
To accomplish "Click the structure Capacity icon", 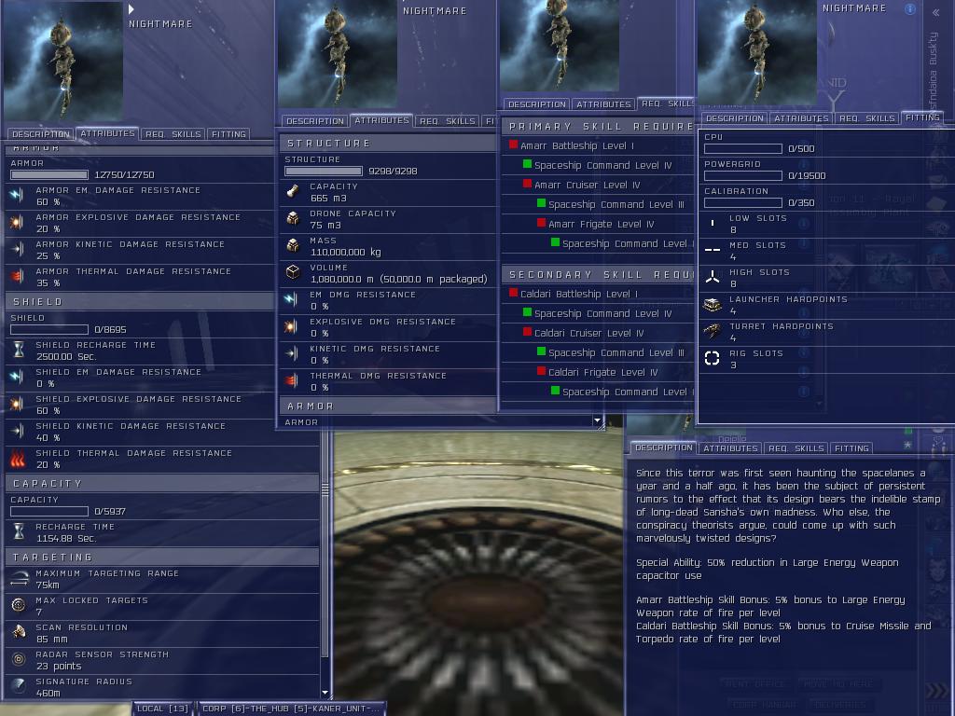I will tap(293, 191).
